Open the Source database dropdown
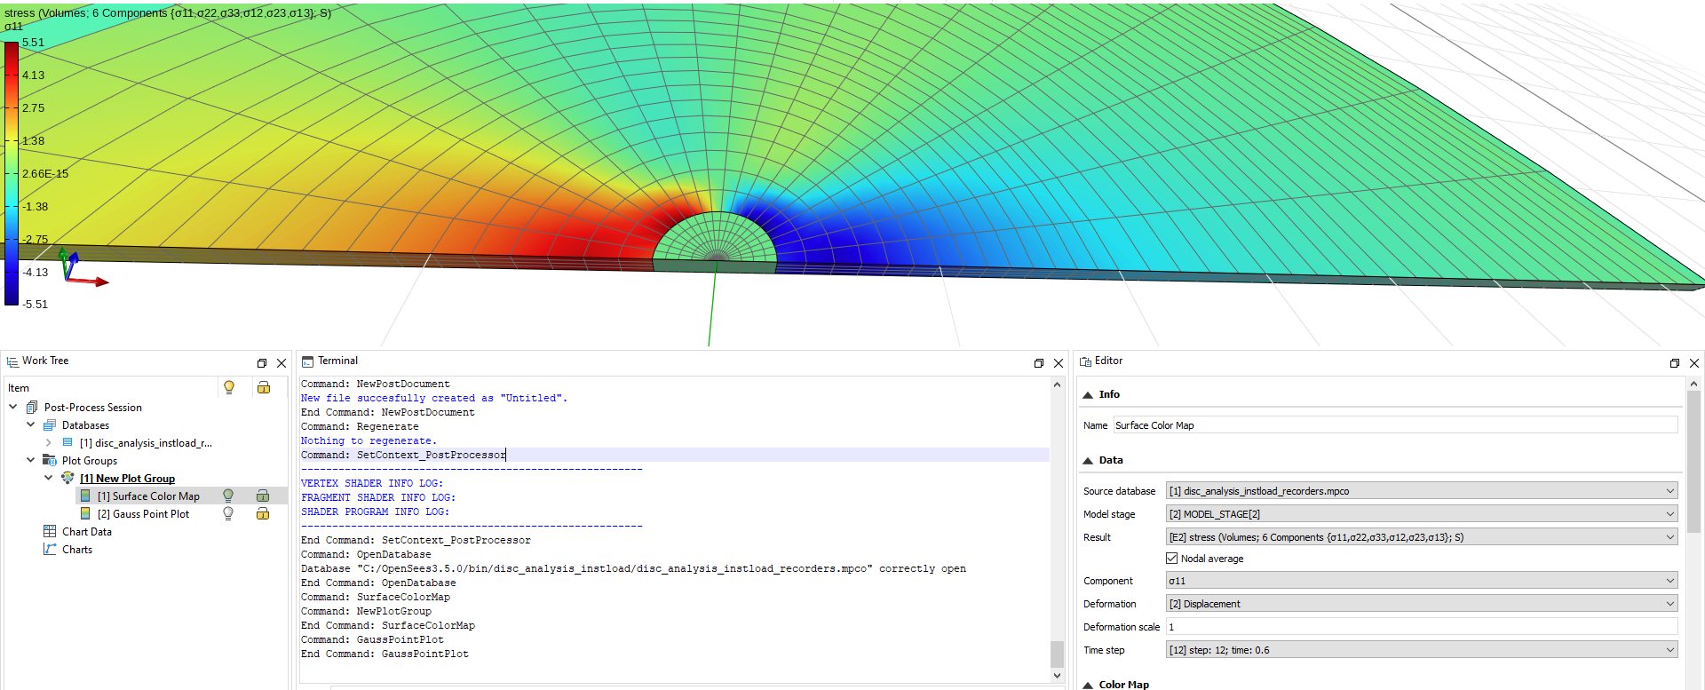Image resolution: width=1705 pixels, height=690 pixels. (x=1422, y=491)
